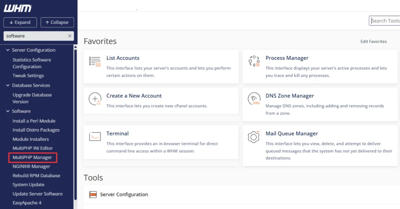Clear the software search with X
This screenshot has width=400, height=209.
coord(70,36)
